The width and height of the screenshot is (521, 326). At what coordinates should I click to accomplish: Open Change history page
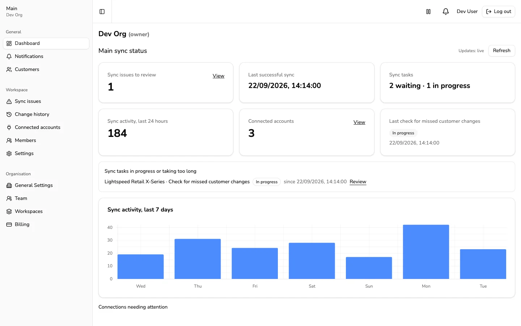pyautogui.click(x=46, y=114)
